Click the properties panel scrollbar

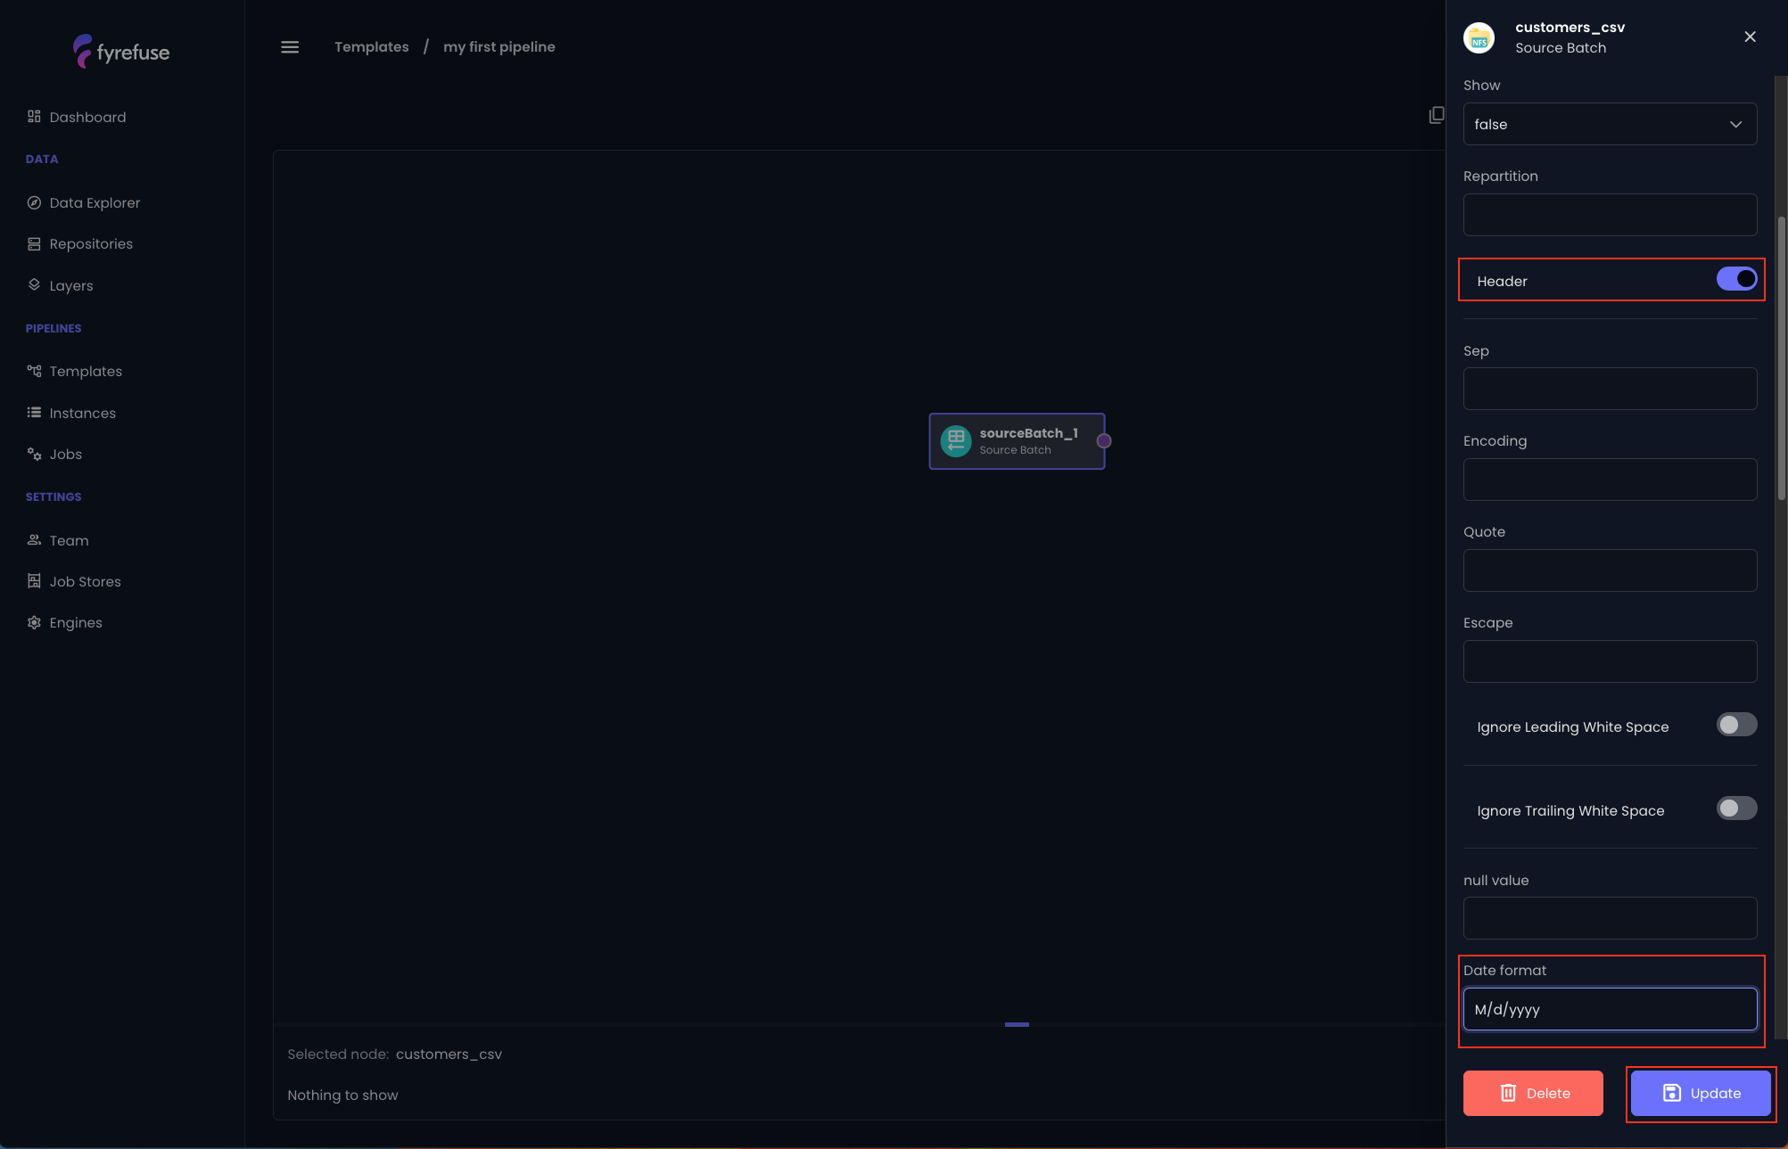[1781, 357]
